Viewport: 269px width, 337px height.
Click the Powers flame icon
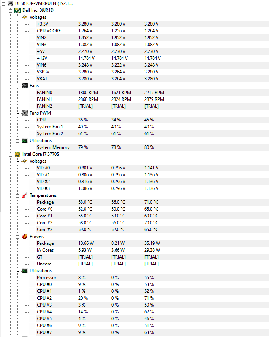tap(25, 236)
